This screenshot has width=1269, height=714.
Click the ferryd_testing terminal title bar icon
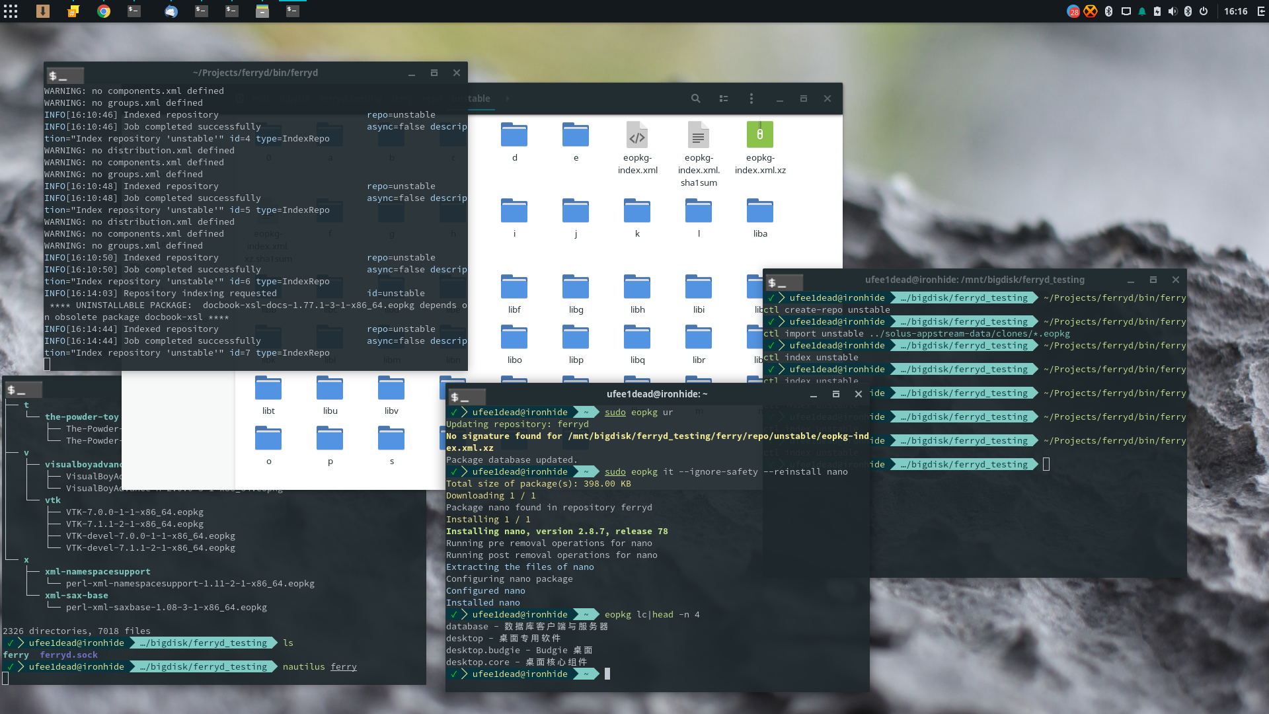click(x=784, y=282)
